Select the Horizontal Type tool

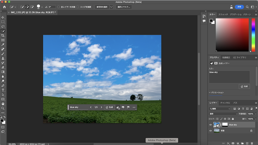point(3,90)
